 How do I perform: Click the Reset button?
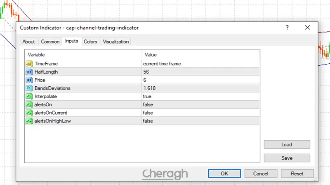(x=297, y=173)
